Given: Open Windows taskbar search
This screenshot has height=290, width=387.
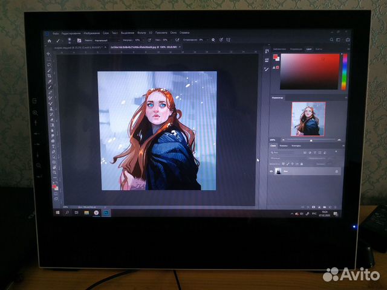Looking at the screenshot, I should pyautogui.click(x=67, y=212).
